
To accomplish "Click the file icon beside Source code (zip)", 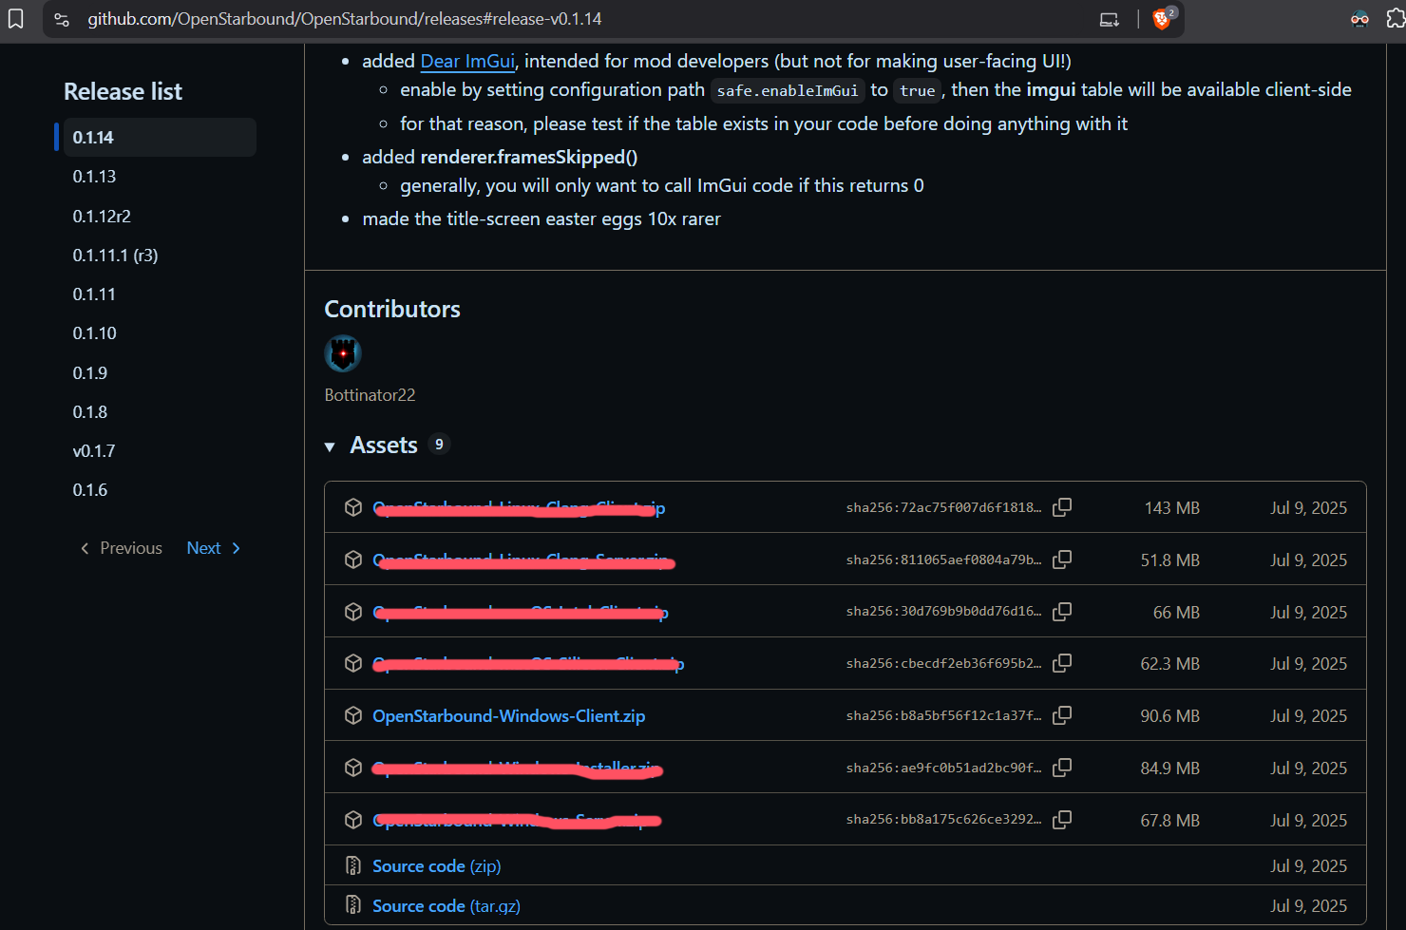I will tap(353, 865).
